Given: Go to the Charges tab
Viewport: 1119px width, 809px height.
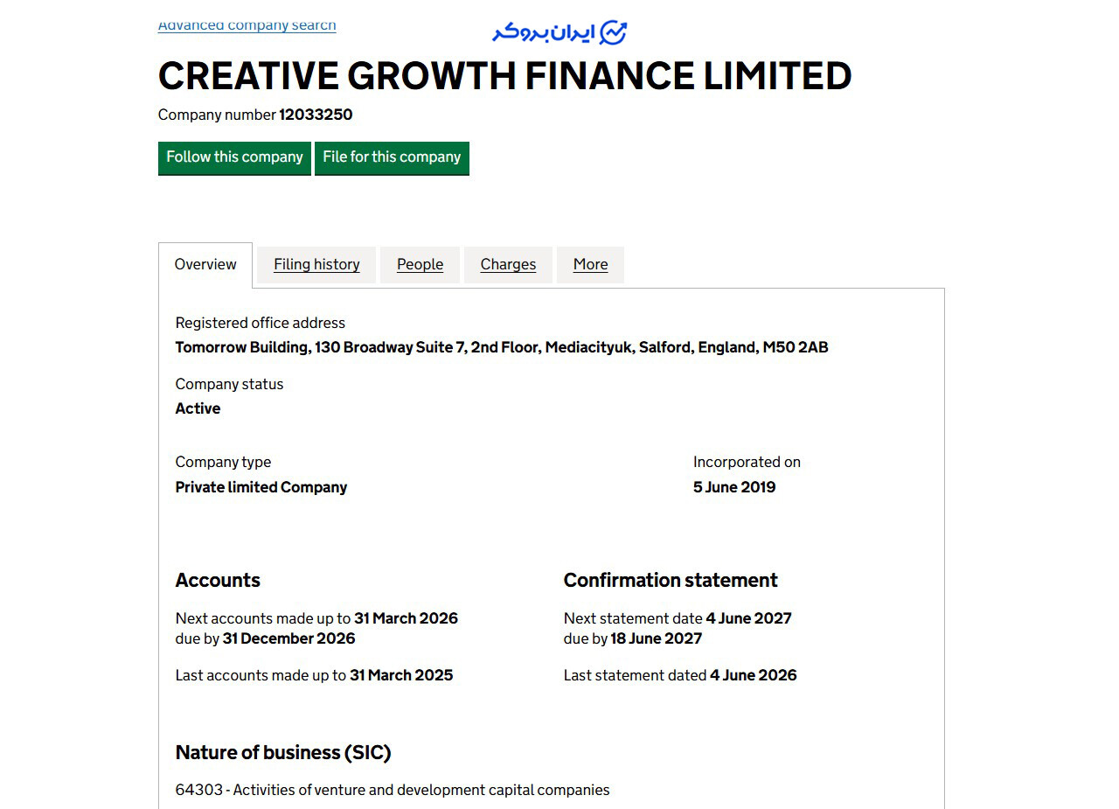Looking at the screenshot, I should click(508, 264).
